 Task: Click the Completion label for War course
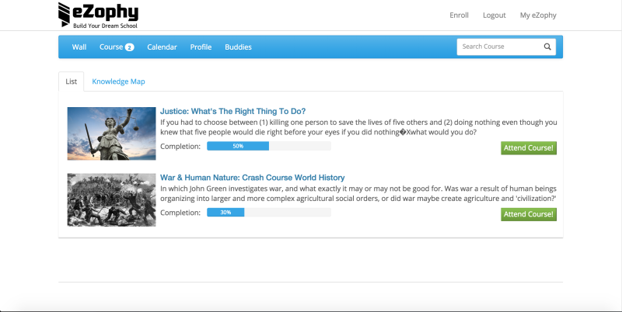(180, 213)
